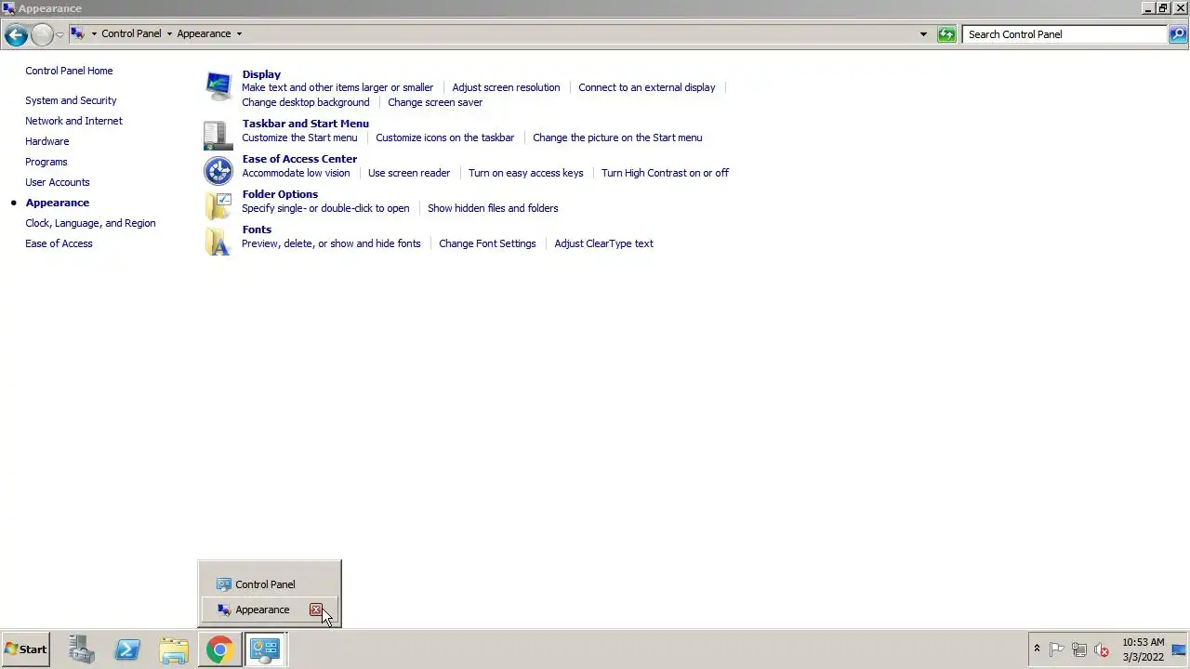1190x669 pixels.
Task: Click Turn High Contrast on or off
Action: pyautogui.click(x=665, y=173)
